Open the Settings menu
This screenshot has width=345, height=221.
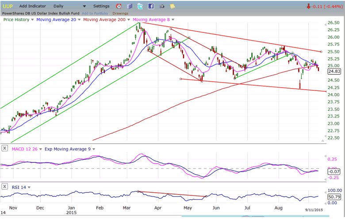pos(101,6)
